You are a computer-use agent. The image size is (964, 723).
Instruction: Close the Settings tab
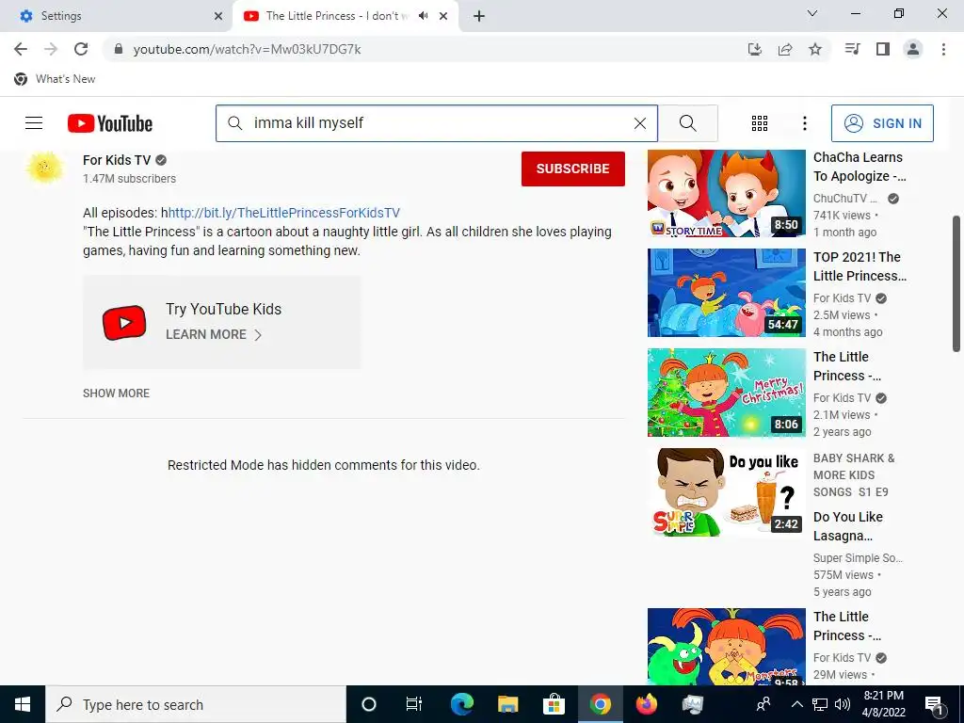pyautogui.click(x=218, y=16)
